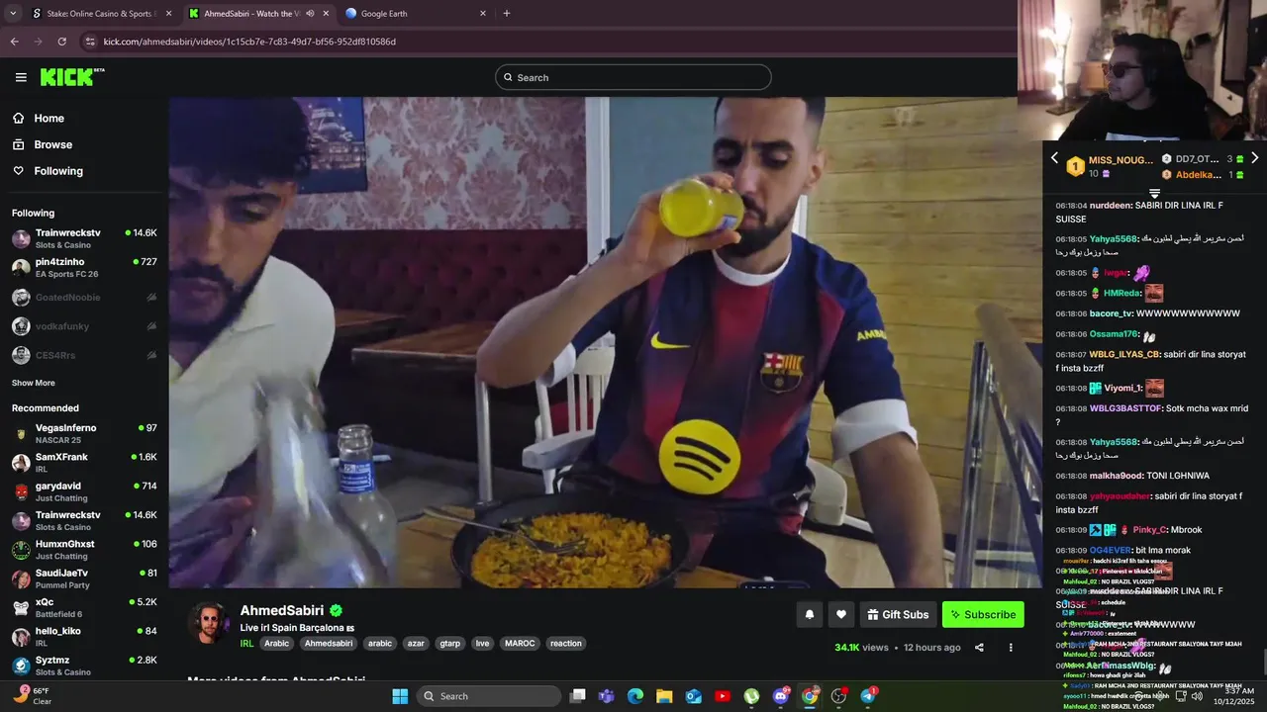Screen dimensions: 1267x712
Task: Click username OG4EVER in chat
Action: [1110, 550]
